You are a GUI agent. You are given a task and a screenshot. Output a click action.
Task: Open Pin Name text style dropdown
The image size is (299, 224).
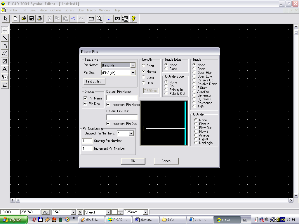[133, 65]
